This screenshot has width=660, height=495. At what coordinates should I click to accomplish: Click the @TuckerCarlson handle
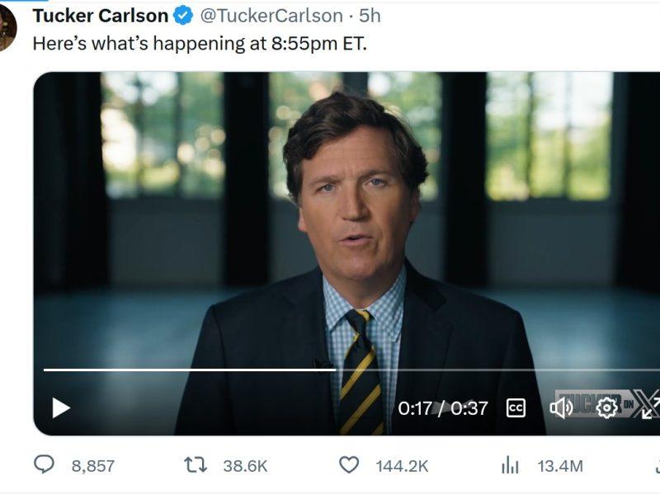(x=271, y=16)
